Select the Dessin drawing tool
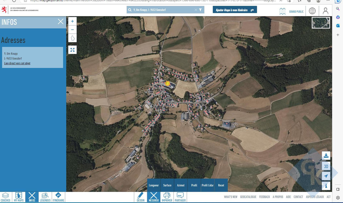This screenshot has height=203, width=343. point(140,197)
